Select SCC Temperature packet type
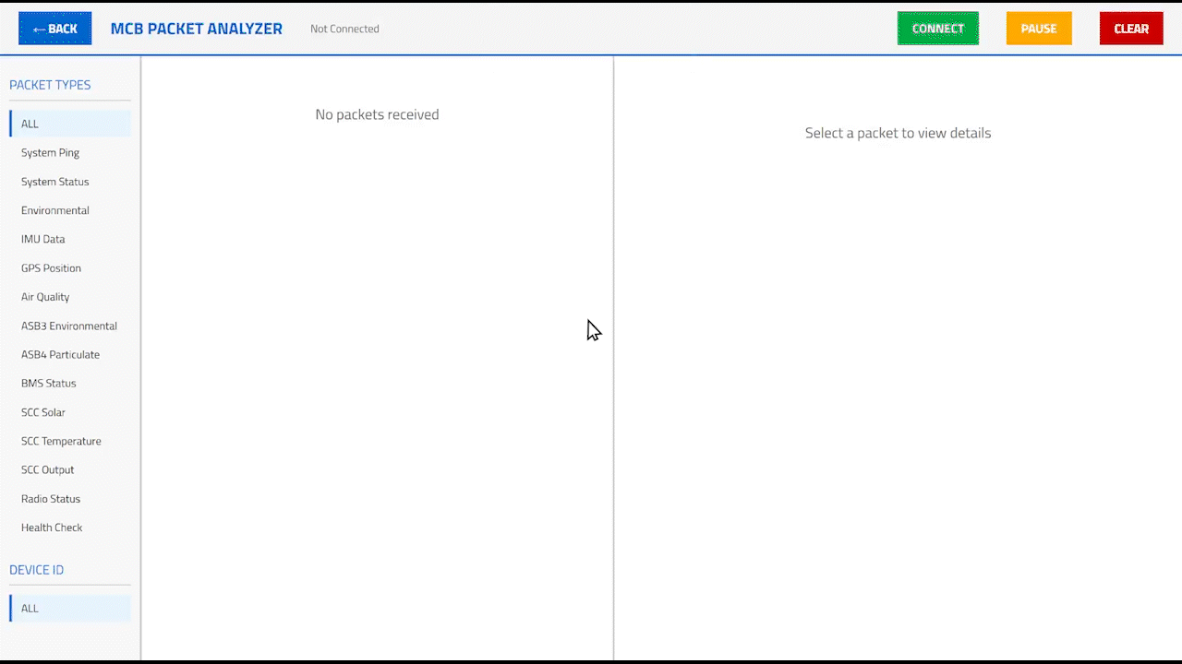 [62, 441]
